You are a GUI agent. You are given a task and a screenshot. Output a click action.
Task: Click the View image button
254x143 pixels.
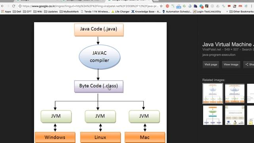point(231,64)
